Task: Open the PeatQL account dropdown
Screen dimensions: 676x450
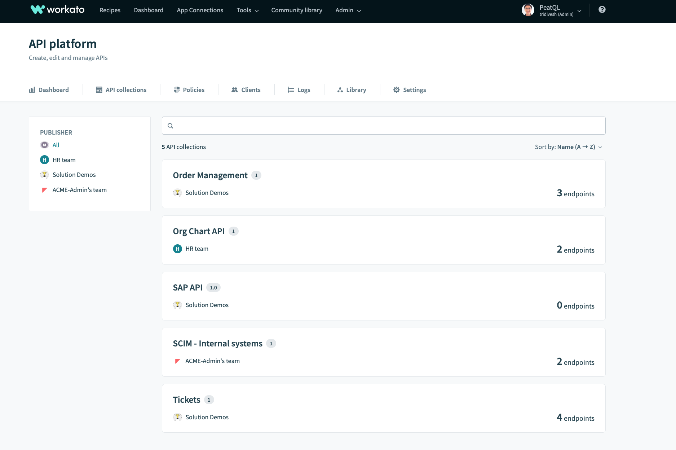Action: (579, 11)
